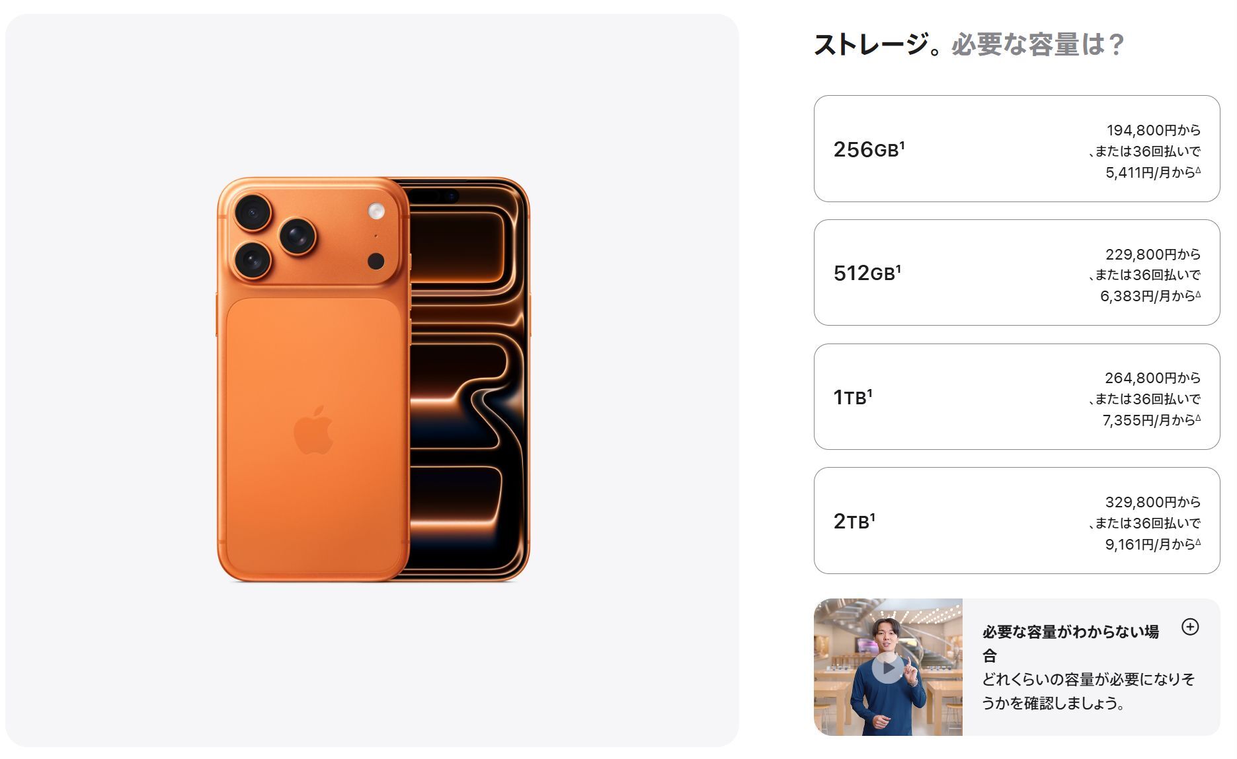
Task: Click the 6,383円/月から monthly price
Action: [x=1147, y=296]
